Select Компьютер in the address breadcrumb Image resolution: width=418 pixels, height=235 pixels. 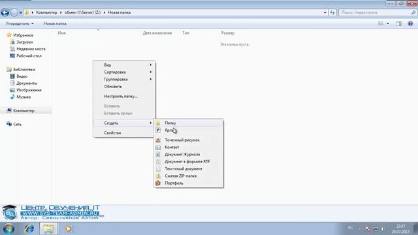coord(46,12)
